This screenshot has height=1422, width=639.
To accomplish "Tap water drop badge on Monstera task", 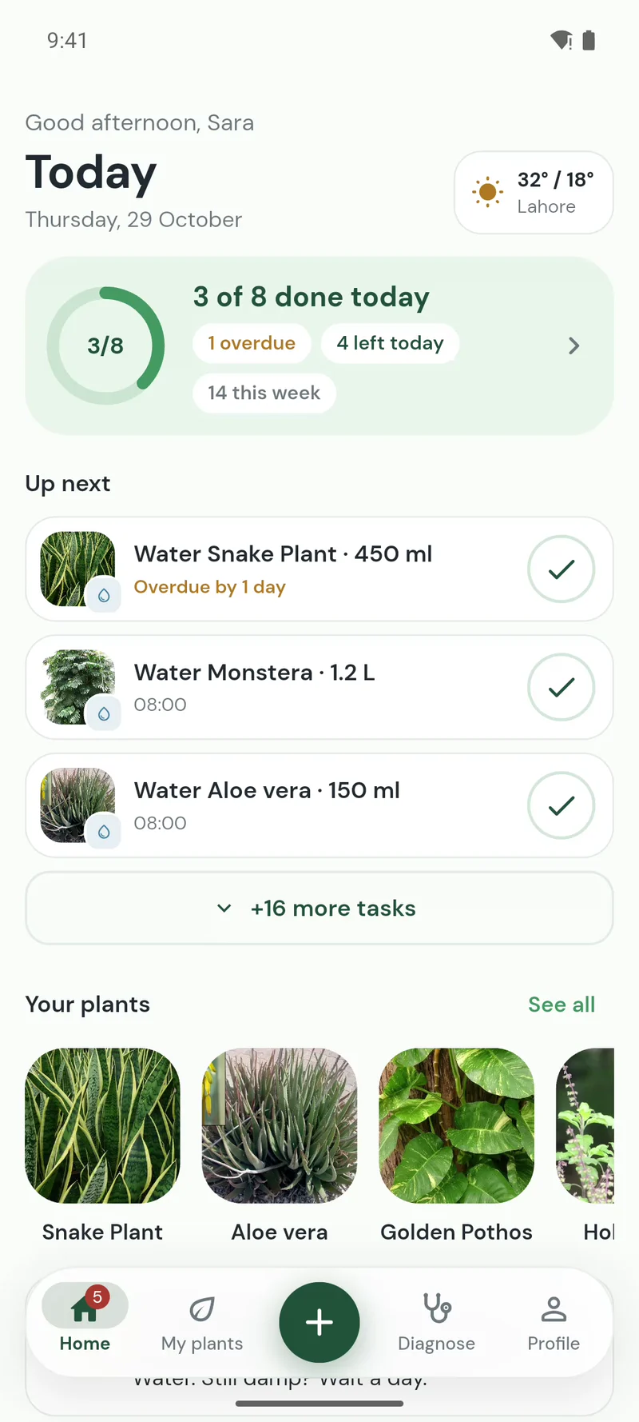I will click(x=104, y=713).
